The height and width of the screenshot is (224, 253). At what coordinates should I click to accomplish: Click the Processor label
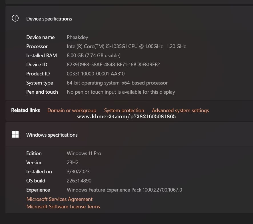37,46
